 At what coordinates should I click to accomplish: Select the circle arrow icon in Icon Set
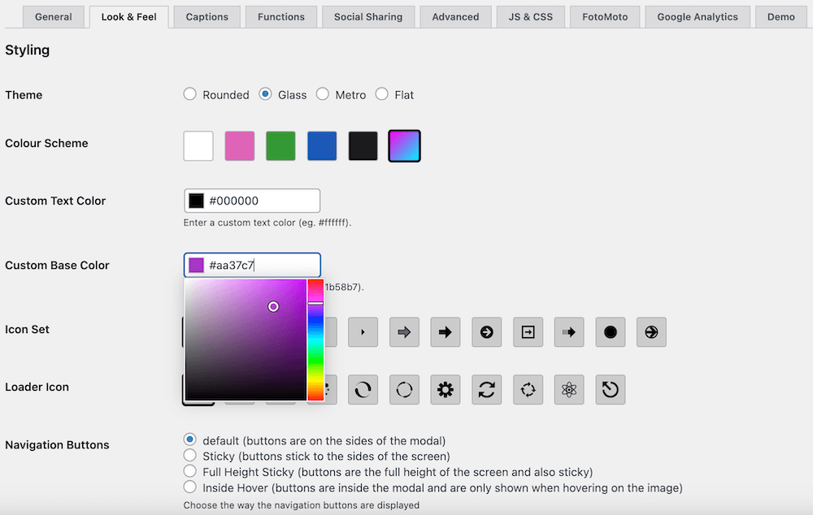pyautogui.click(x=486, y=331)
